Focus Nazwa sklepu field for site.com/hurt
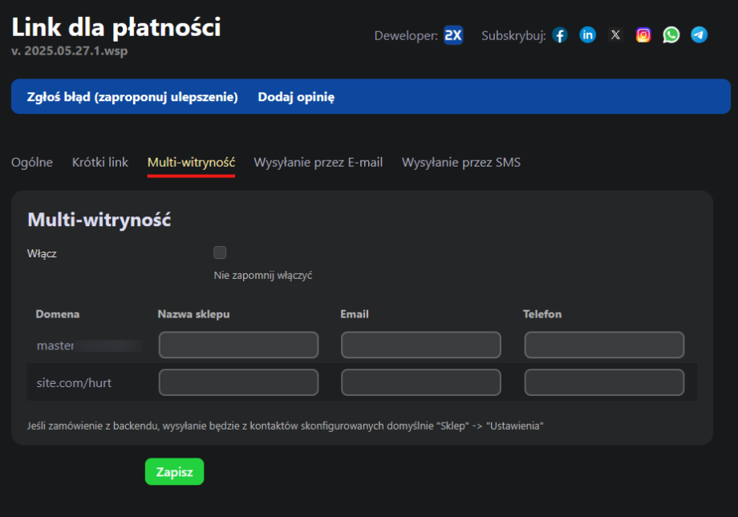Viewport: 738px width, 517px height. click(x=238, y=383)
